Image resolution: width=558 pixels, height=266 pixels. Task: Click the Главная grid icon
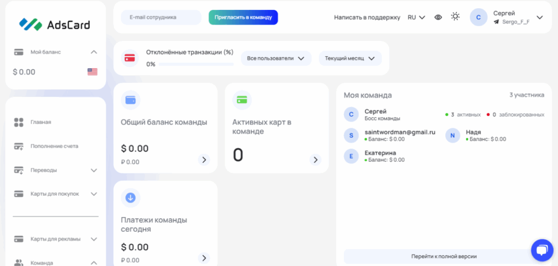(x=19, y=122)
